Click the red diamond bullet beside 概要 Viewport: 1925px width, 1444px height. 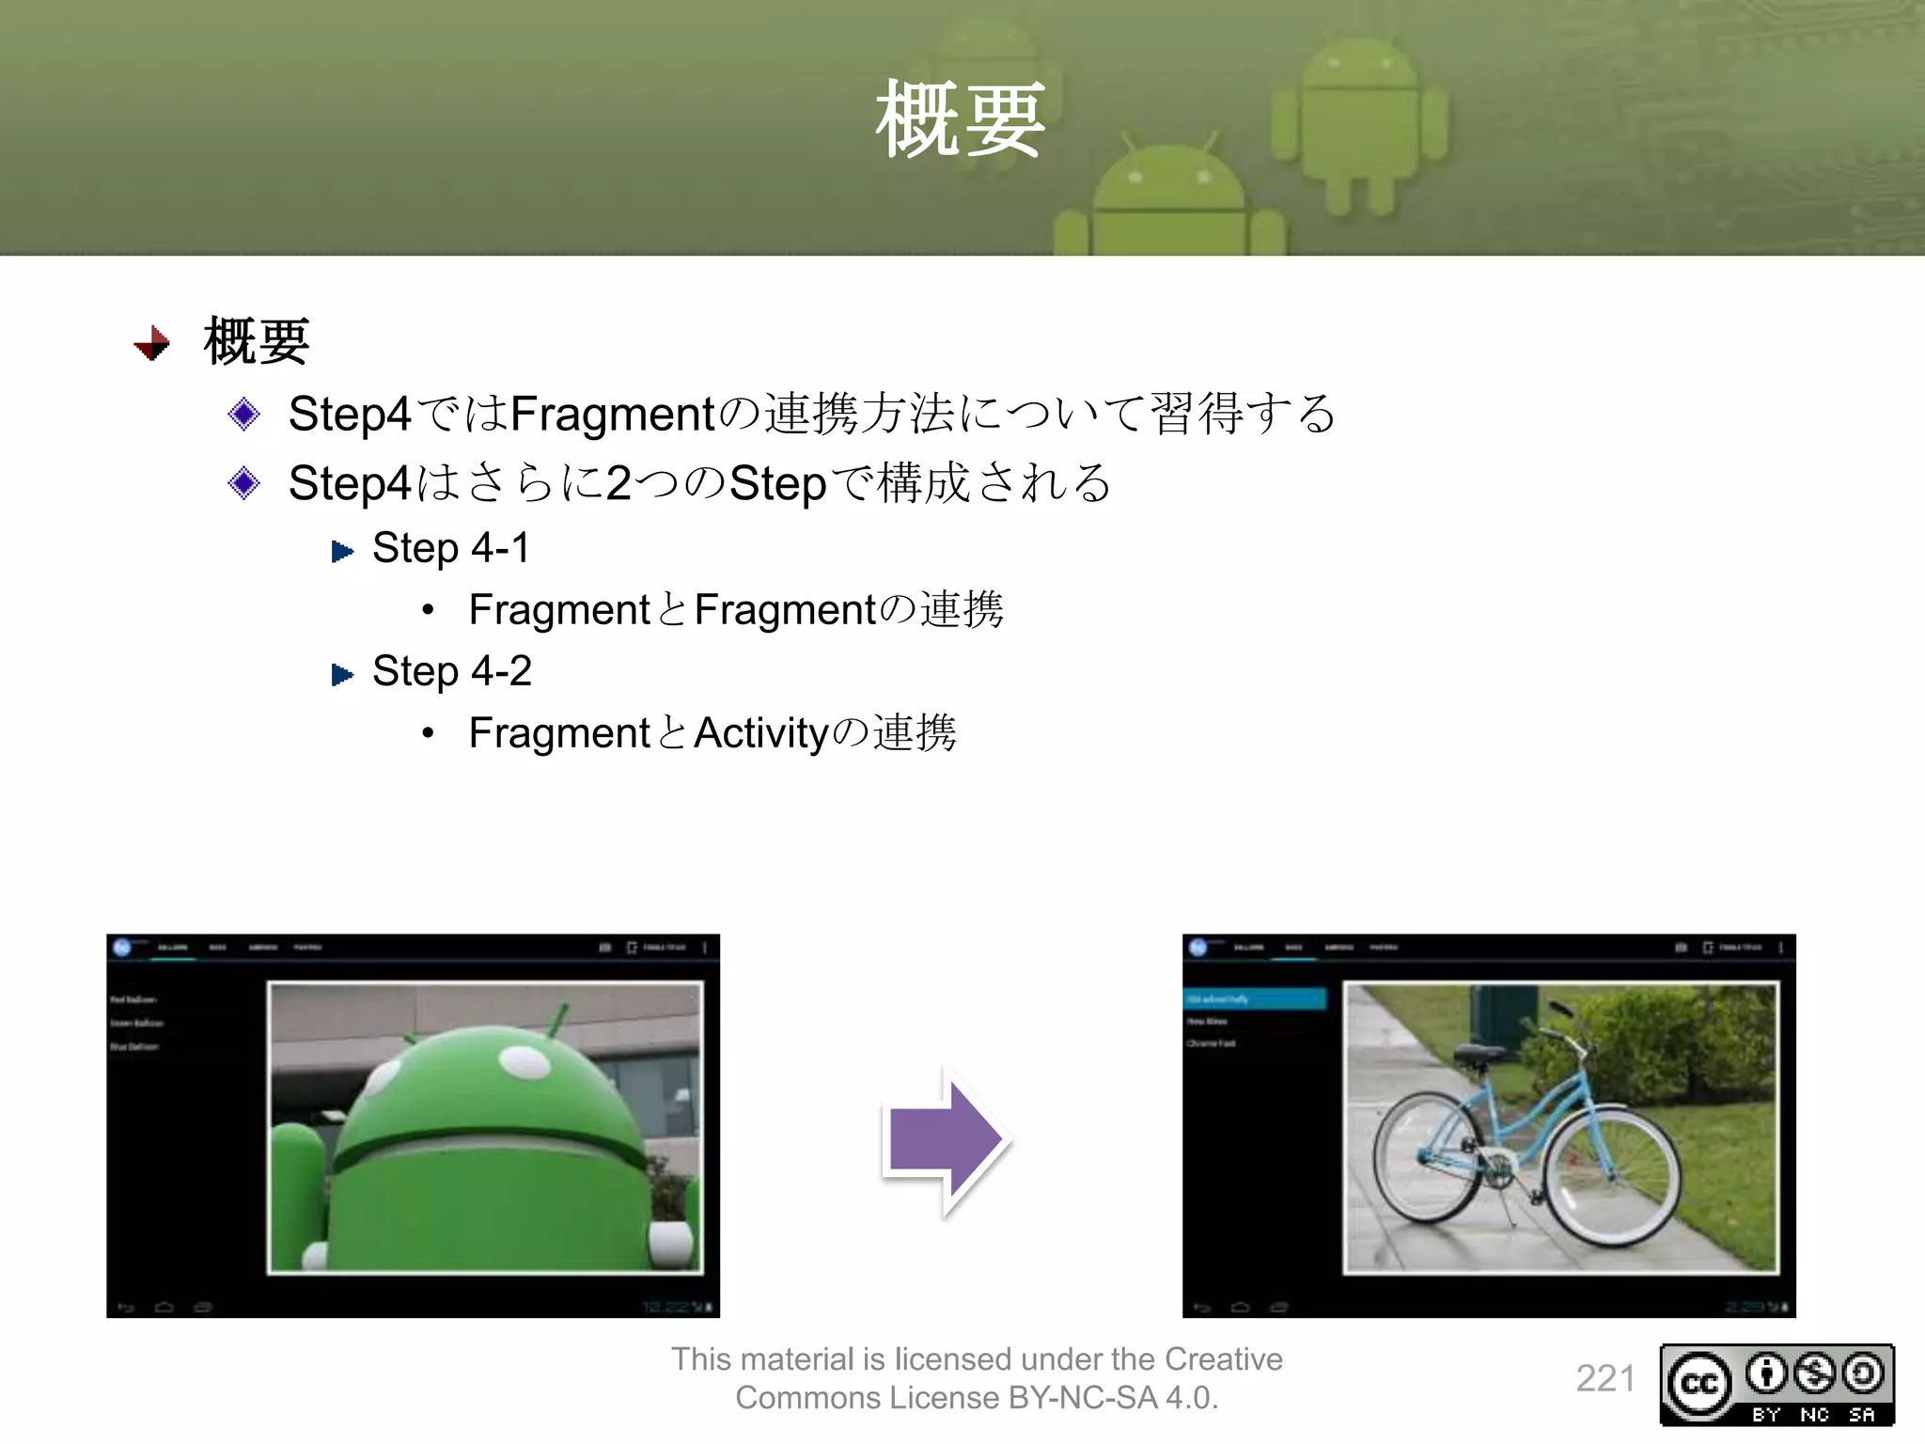pyautogui.click(x=152, y=343)
